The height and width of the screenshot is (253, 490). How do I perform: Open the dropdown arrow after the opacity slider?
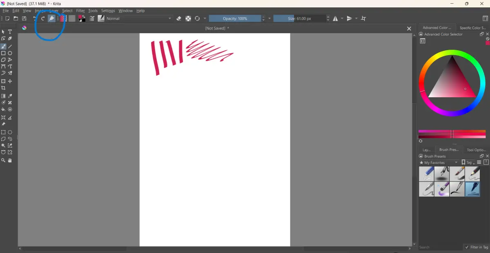tap(269, 18)
